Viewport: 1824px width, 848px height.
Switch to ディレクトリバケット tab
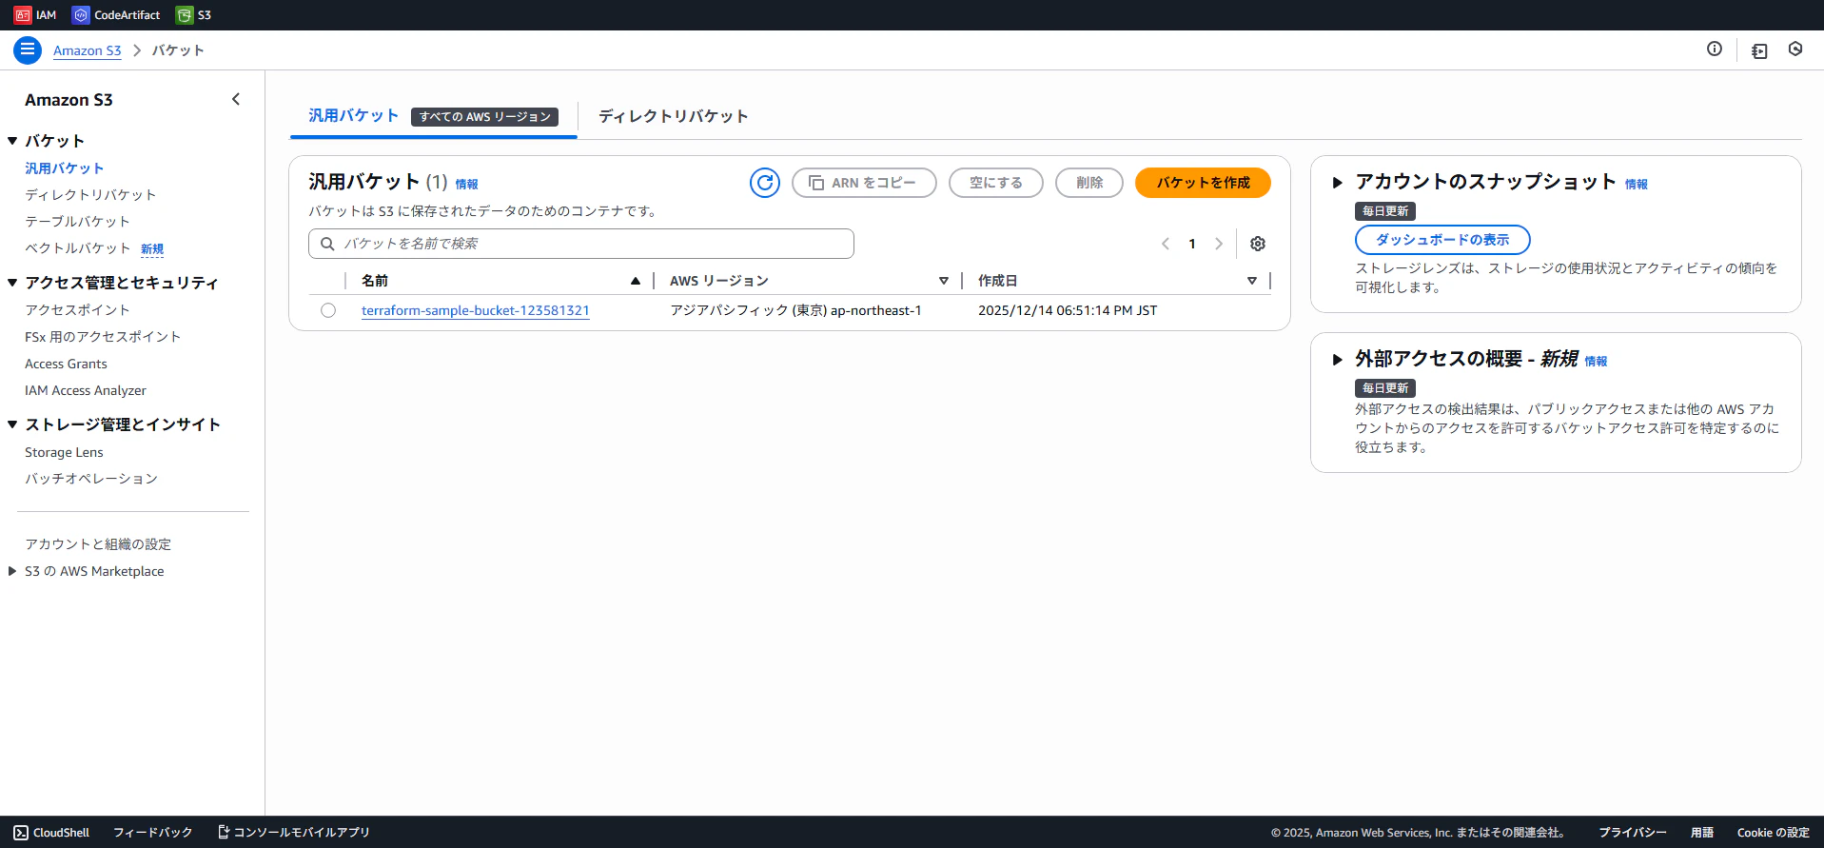pyautogui.click(x=674, y=116)
